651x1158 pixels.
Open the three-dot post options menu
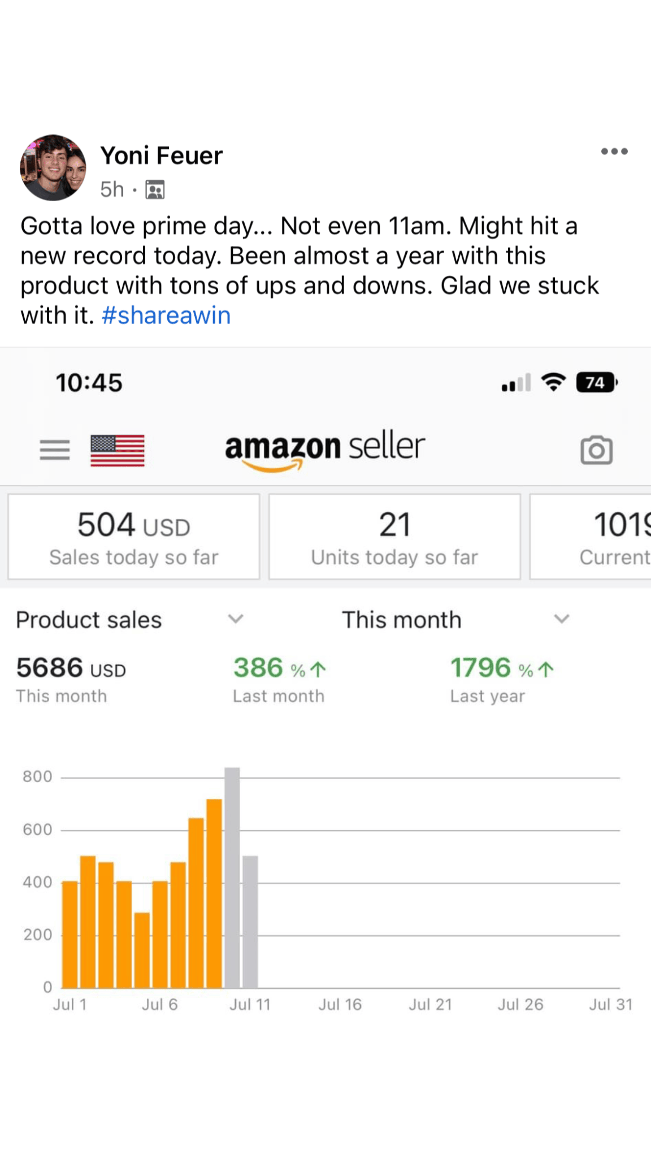614,152
